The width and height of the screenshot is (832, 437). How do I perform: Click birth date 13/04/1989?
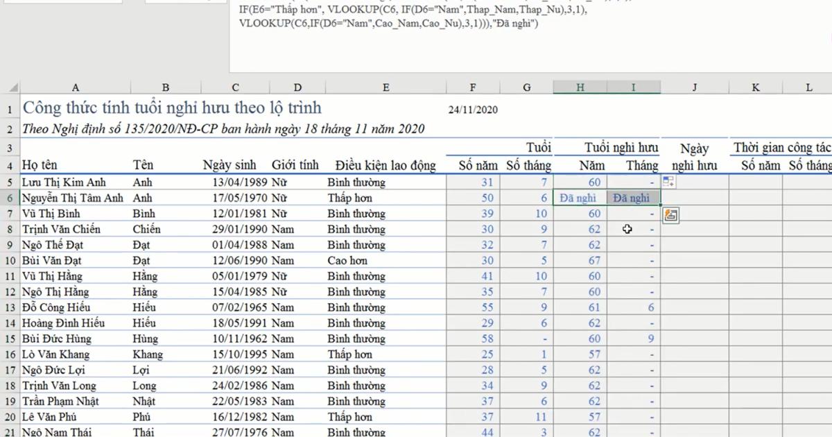pos(241,182)
